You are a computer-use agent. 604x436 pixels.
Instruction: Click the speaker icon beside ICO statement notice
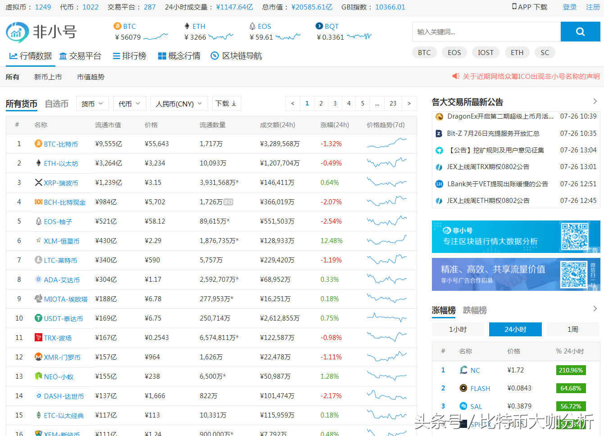456,76
